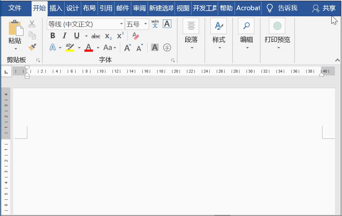Screen dimensions: 342x216
Task: Apply italic formatting
Action: (64, 35)
